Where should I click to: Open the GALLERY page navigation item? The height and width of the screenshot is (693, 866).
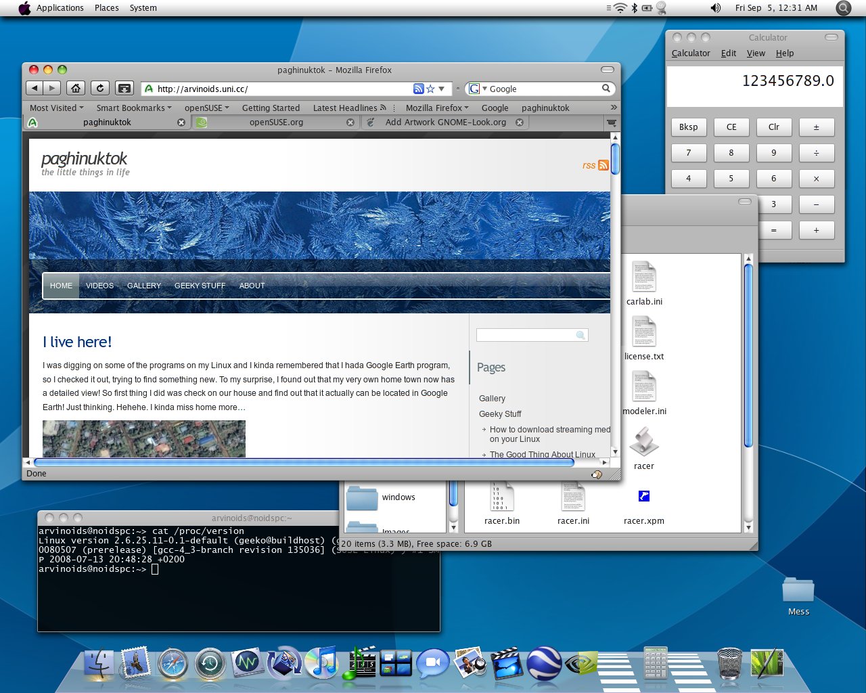[x=144, y=286]
